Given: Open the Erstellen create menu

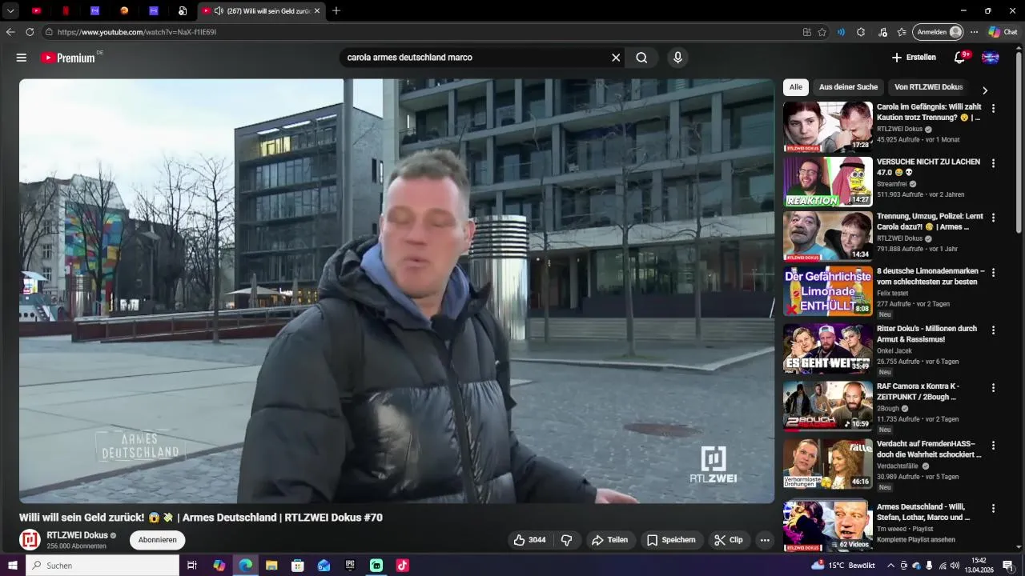Looking at the screenshot, I should tap(914, 58).
